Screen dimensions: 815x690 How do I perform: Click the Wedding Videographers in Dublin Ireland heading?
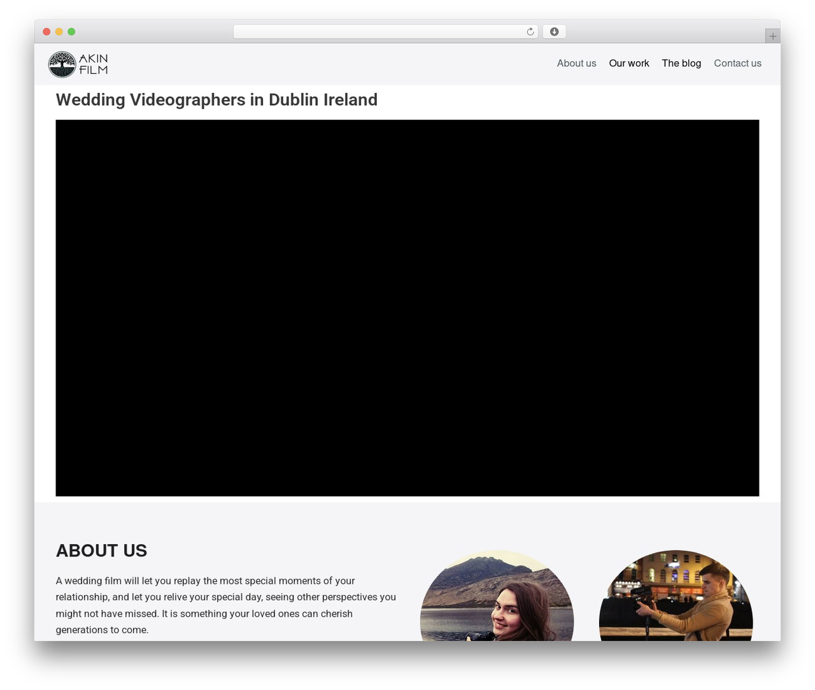(216, 100)
